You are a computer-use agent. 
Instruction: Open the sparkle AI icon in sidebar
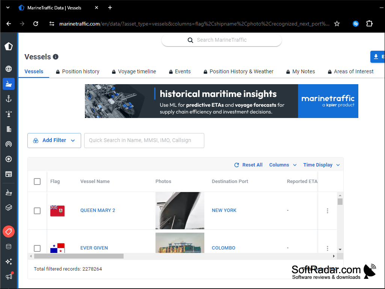(9, 262)
